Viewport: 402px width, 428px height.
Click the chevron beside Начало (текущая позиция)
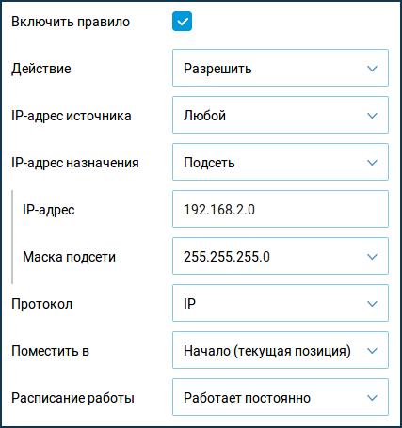[x=372, y=351]
